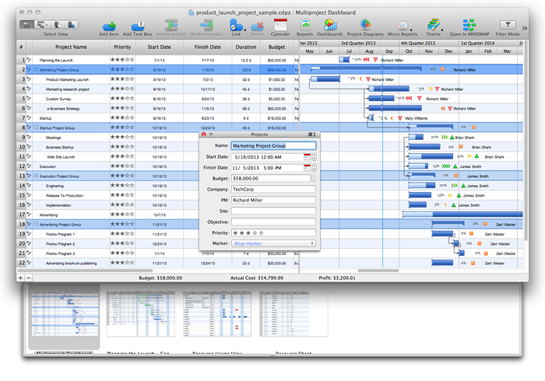545x381 pixels.
Task: Enable Filter Mode in toolbar
Action: 508,26
